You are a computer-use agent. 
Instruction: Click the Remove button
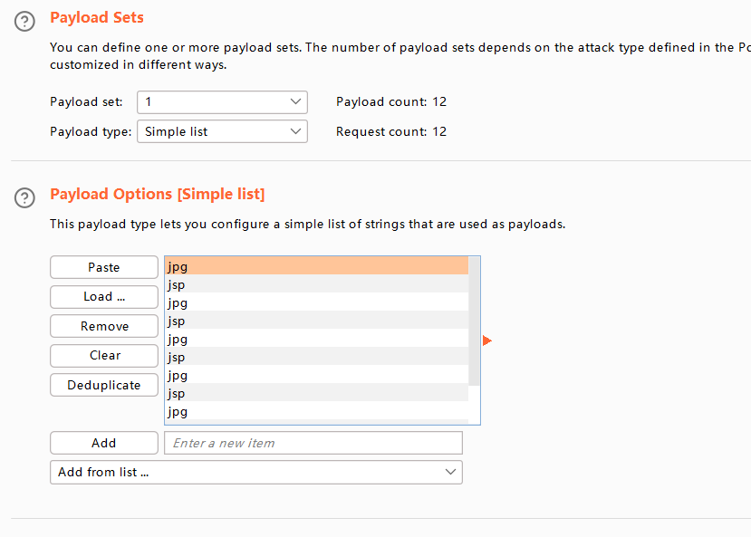coord(103,326)
